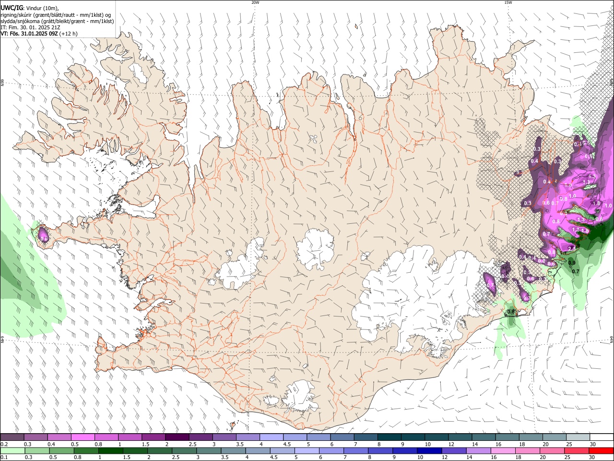Select lower legend swatch between 2 and 2.5
The height and width of the screenshot is (461, 614).
[x=161, y=450]
